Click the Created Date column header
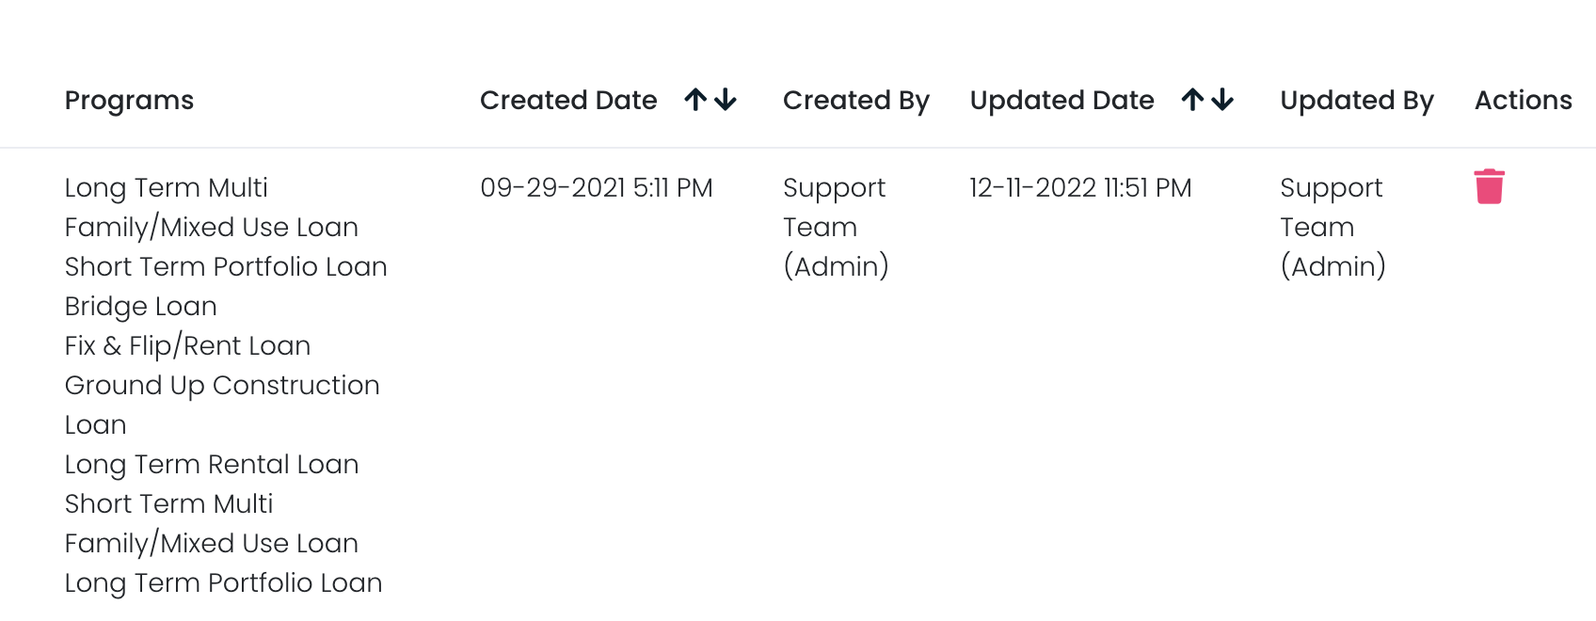Screen dimensions: 1596x621 (x=568, y=100)
